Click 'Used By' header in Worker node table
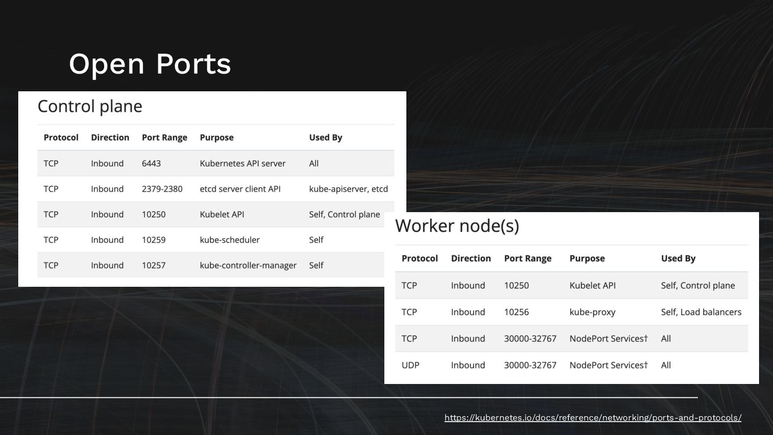 pyautogui.click(x=678, y=258)
